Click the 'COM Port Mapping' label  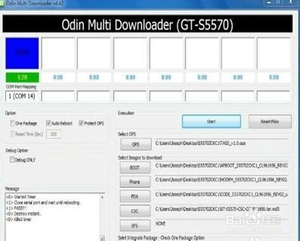21,87
